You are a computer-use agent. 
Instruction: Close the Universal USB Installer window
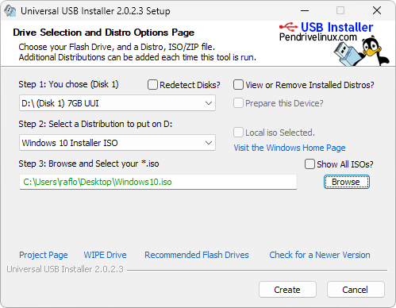377,11
